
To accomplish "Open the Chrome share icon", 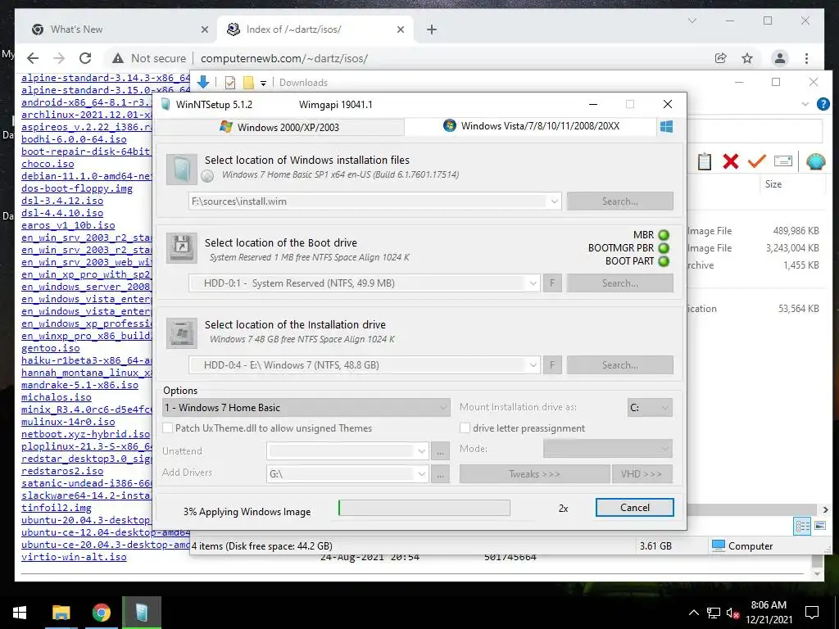I will [x=721, y=58].
